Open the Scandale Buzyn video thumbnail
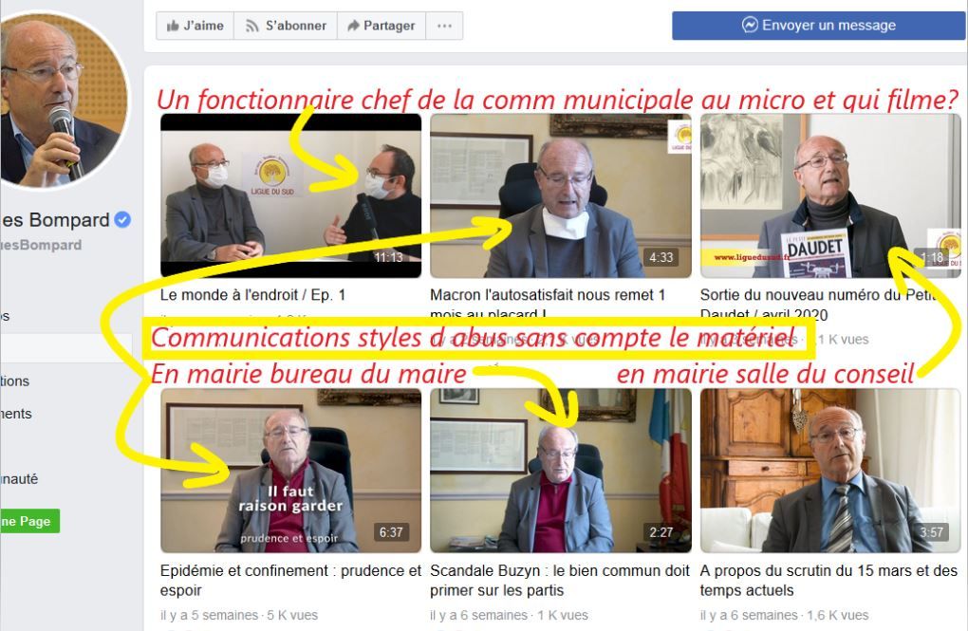Screen dimensions: 968x631 [561, 471]
